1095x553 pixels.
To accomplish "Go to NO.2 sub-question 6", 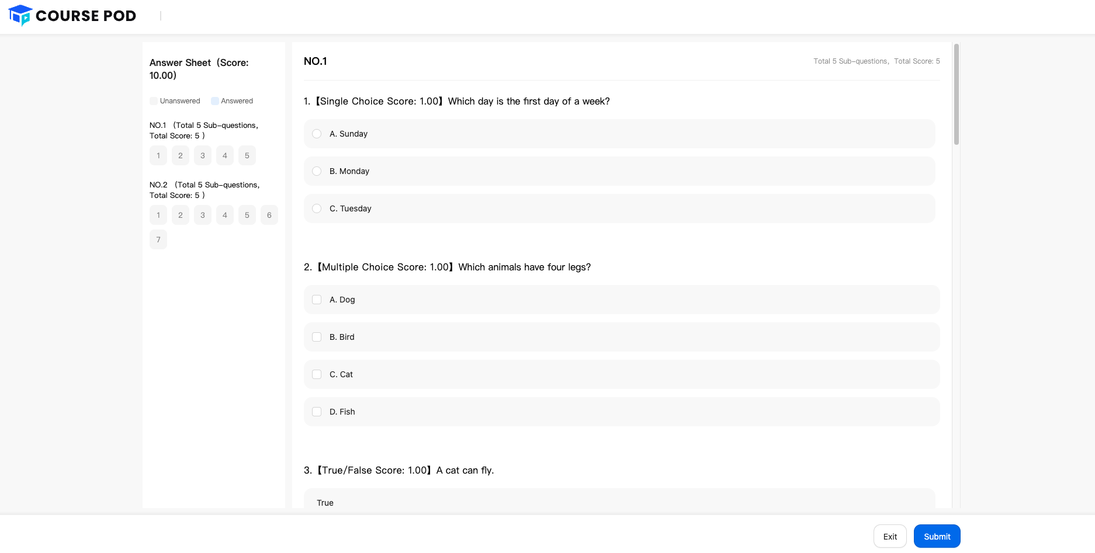I will 269,215.
